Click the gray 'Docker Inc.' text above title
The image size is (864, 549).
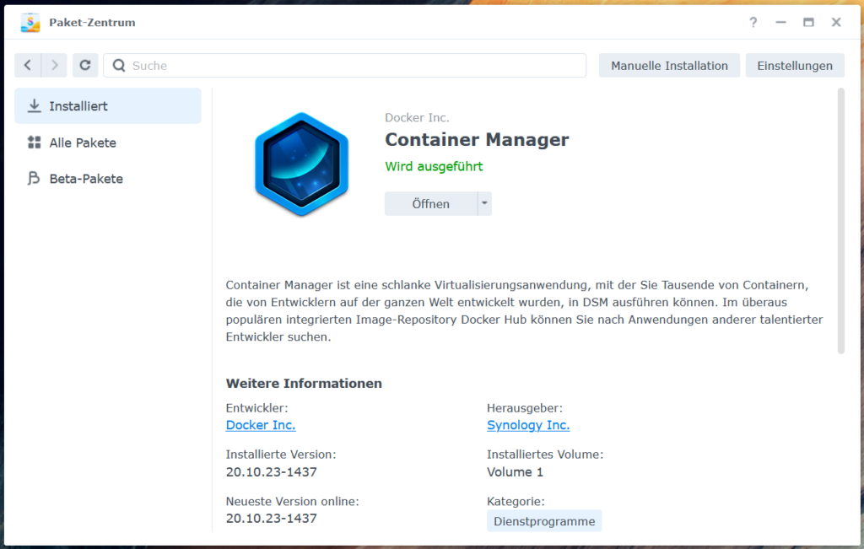[x=417, y=117]
